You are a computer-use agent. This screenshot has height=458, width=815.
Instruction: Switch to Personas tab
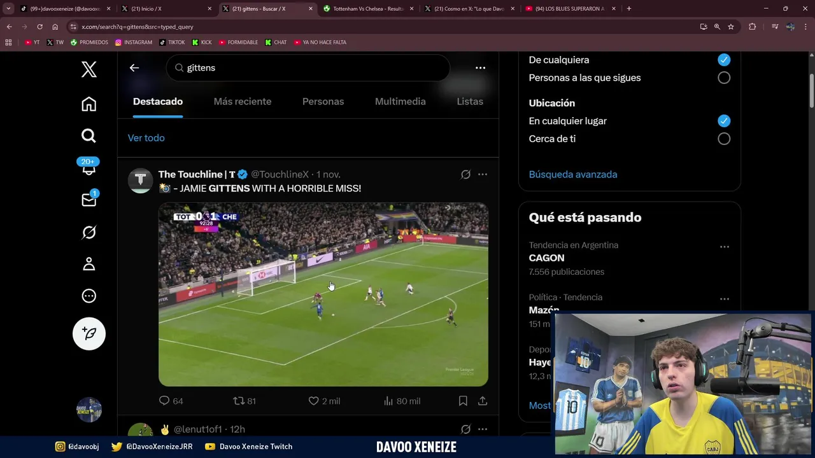pos(323,102)
